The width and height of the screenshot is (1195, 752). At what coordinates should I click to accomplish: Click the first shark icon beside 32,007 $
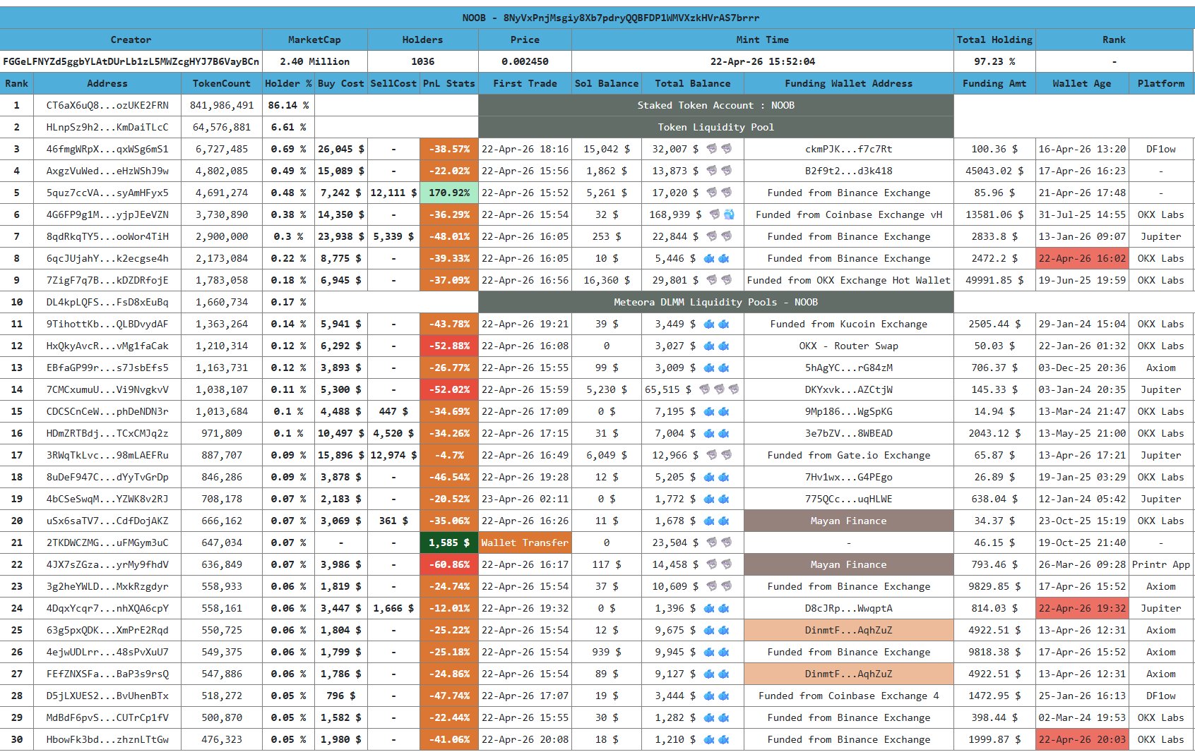712,149
